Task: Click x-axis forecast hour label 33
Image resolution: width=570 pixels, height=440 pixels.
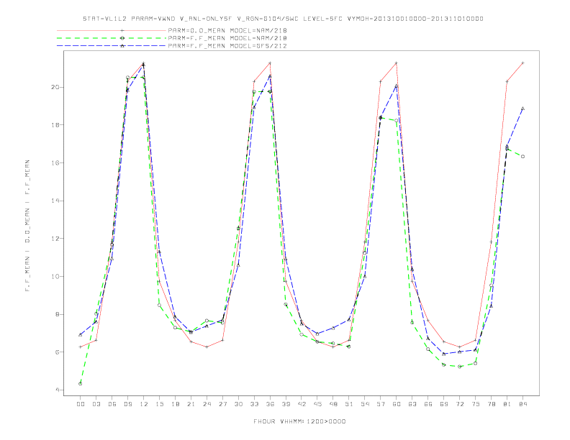Action: point(254,404)
